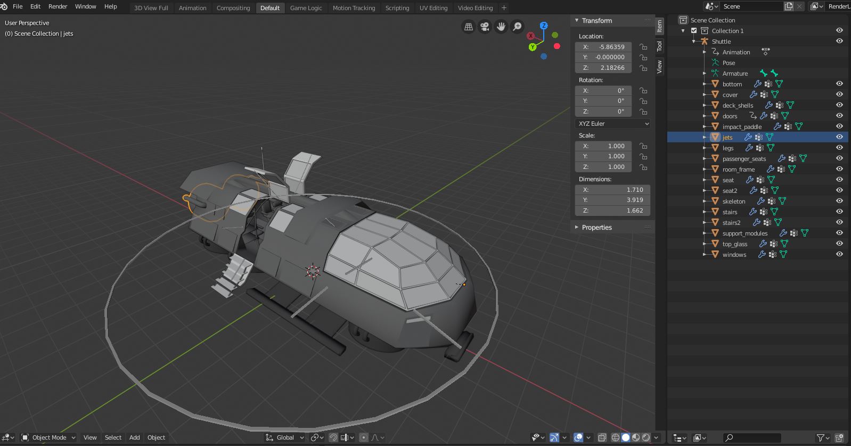Click the doors row constraint icon
The image size is (851, 446).
pyautogui.click(x=752, y=116)
